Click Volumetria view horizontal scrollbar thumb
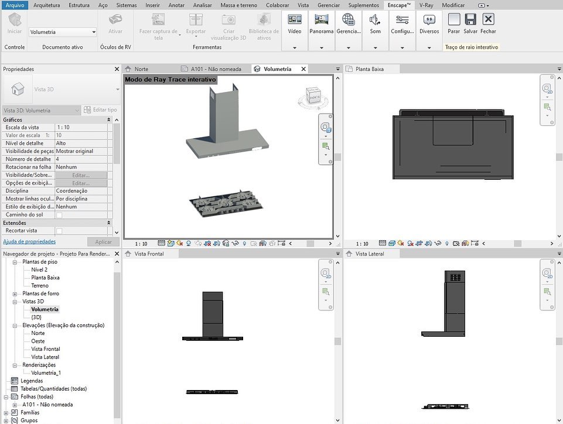 click(310, 243)
